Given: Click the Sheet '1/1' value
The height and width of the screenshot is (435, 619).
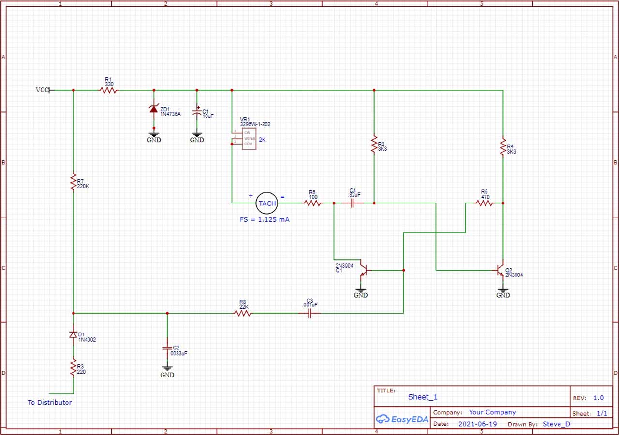Looking at the screenshot, I should point(602,413).
